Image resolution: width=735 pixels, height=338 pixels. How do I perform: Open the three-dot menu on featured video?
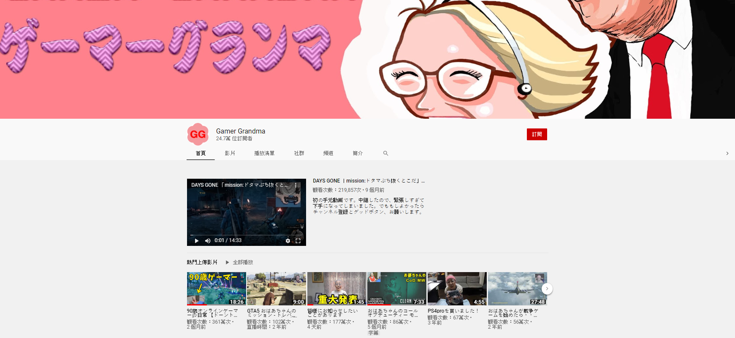[296, 185]
